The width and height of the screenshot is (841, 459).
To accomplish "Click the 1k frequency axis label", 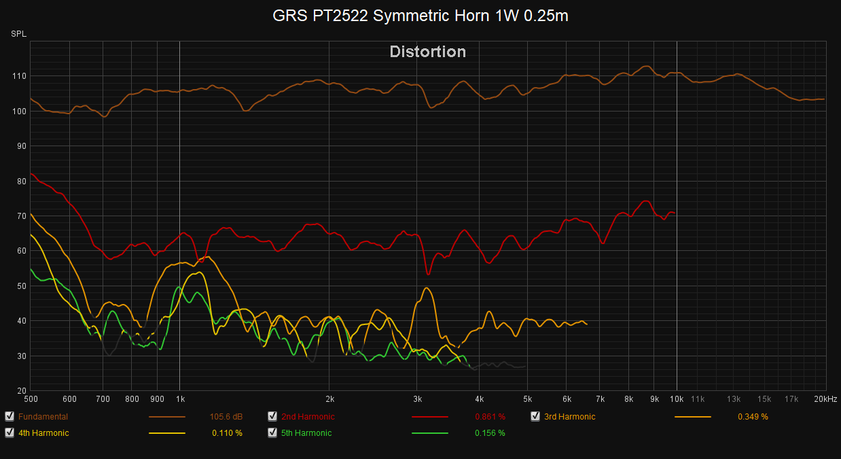I will pos(179,398).
